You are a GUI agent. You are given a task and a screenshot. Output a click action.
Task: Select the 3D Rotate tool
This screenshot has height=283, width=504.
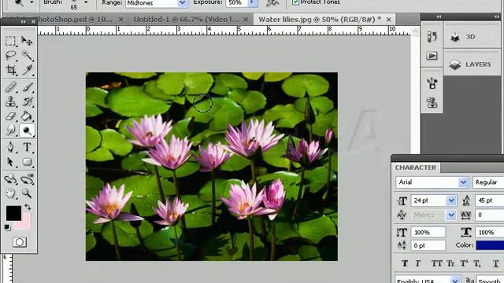pyautogui.click(x=10, y=179)
